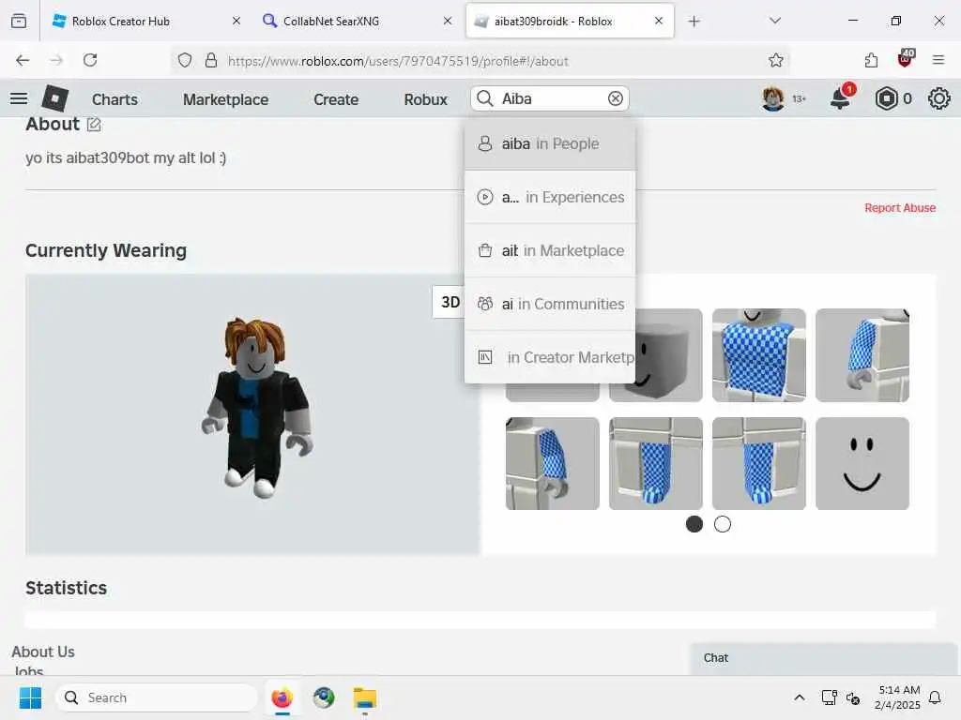This screenshot has width=961, height=720.
Task: Select the first wearing items page dot
Action: pyautogui.click(x=694, y=524)
